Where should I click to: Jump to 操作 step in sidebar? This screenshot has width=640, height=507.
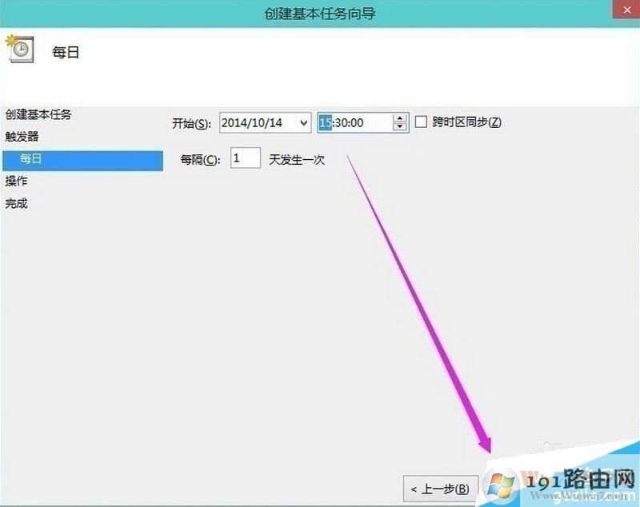point(17,182)
